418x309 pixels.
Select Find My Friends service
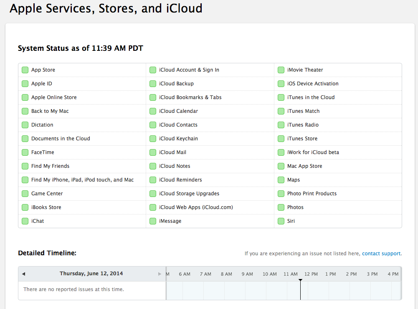coord(50,166)
